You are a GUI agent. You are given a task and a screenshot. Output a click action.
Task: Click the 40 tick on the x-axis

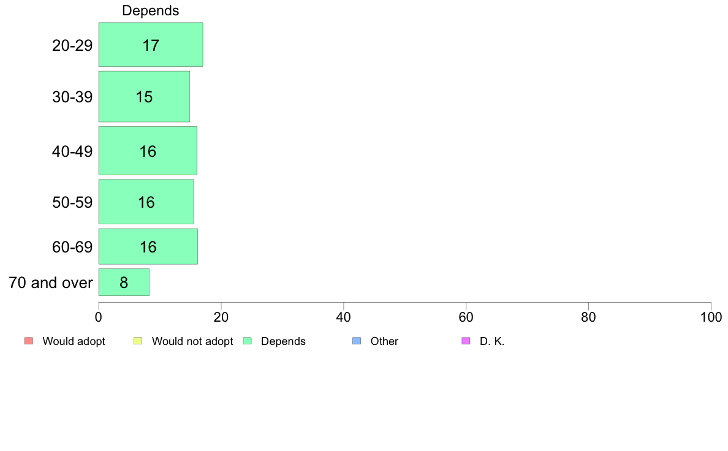tap(344, 317)
